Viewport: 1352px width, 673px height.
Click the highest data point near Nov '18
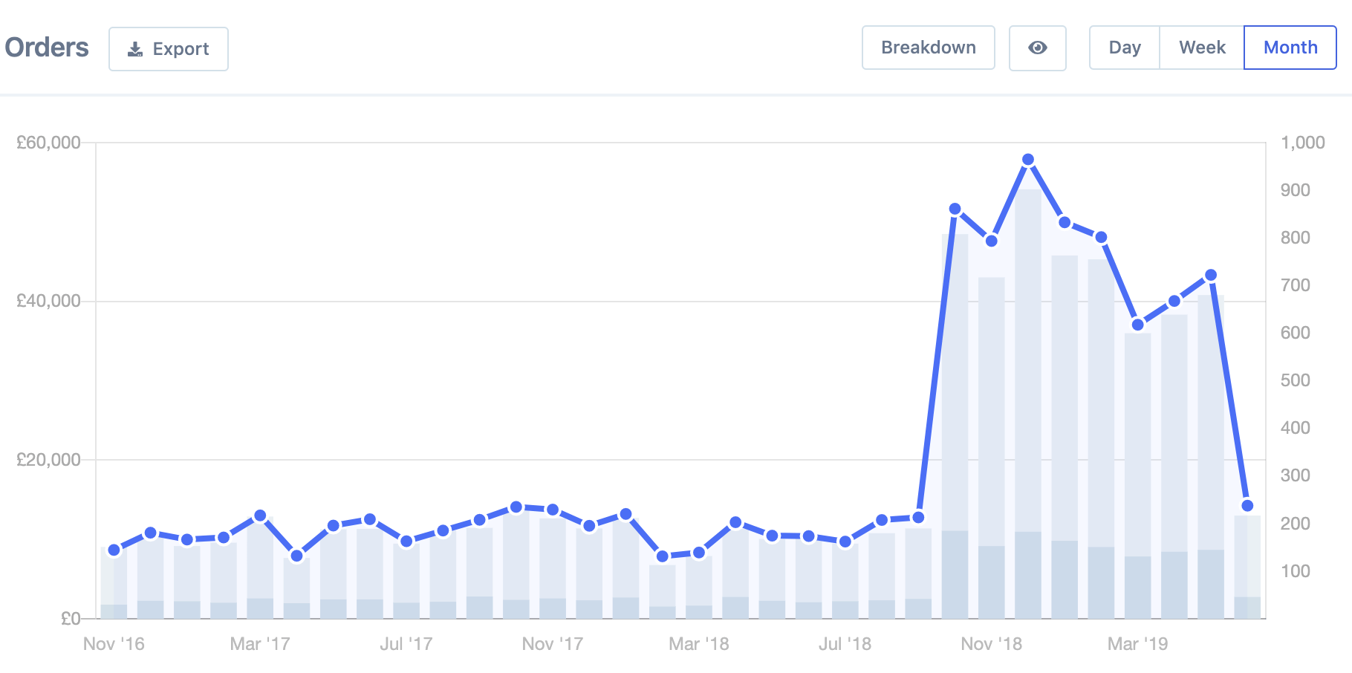(1029, 158)
